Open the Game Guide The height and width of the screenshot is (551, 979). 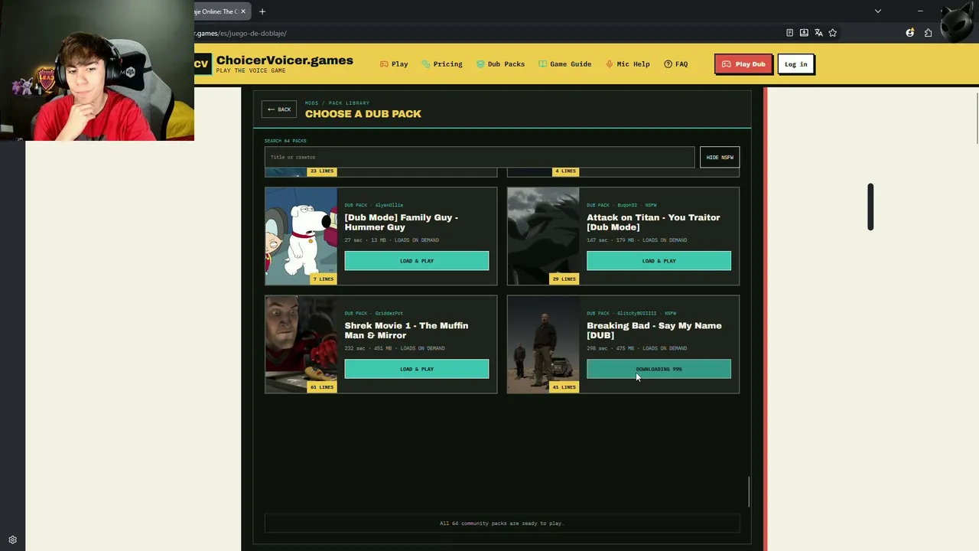pos(564,64)
